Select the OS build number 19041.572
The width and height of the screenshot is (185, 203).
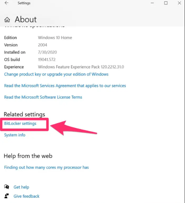[x=47, y=59]
